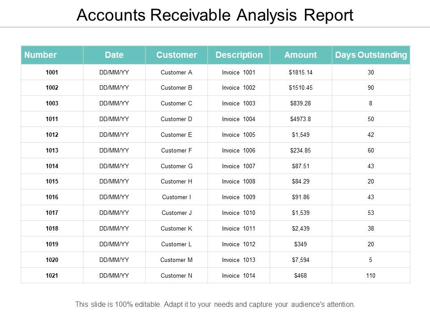Click number cell 1011
The image size is (430, 323).
point(52,119)
